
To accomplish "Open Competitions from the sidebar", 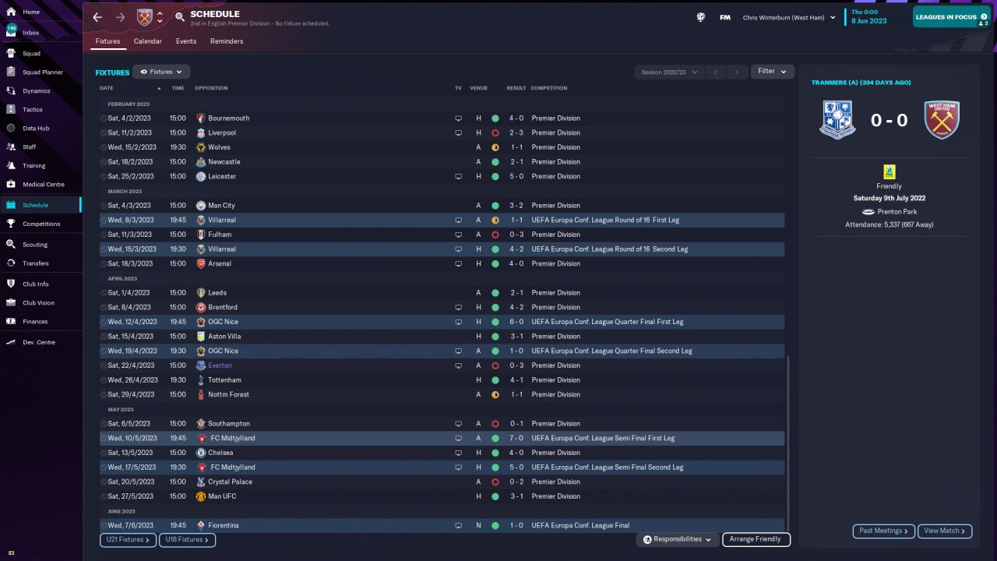I will [41, 224].
